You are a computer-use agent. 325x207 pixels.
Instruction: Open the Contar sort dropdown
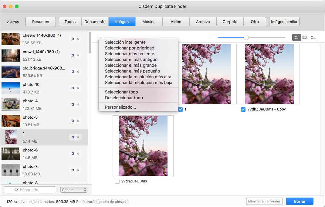pyautogui.click(x=74, y=190)
